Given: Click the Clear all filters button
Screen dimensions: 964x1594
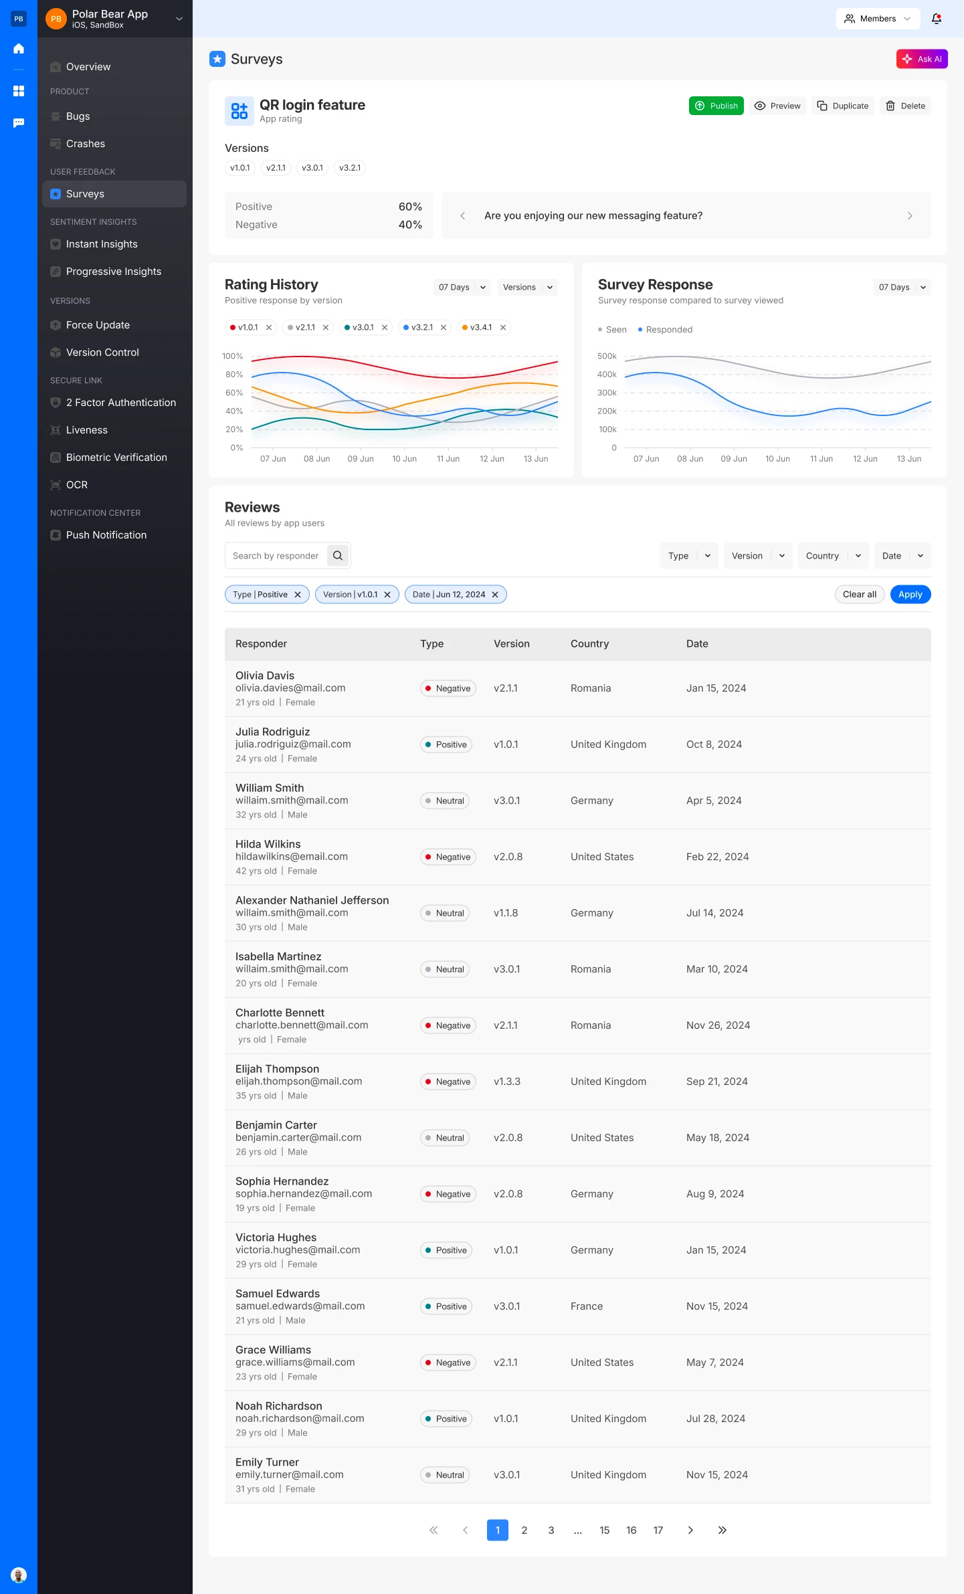Looking at the screenshot, I should click(x=859, y=595).
